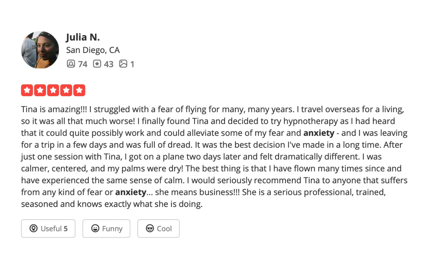Vote the review as Funny

coord(106,228)
